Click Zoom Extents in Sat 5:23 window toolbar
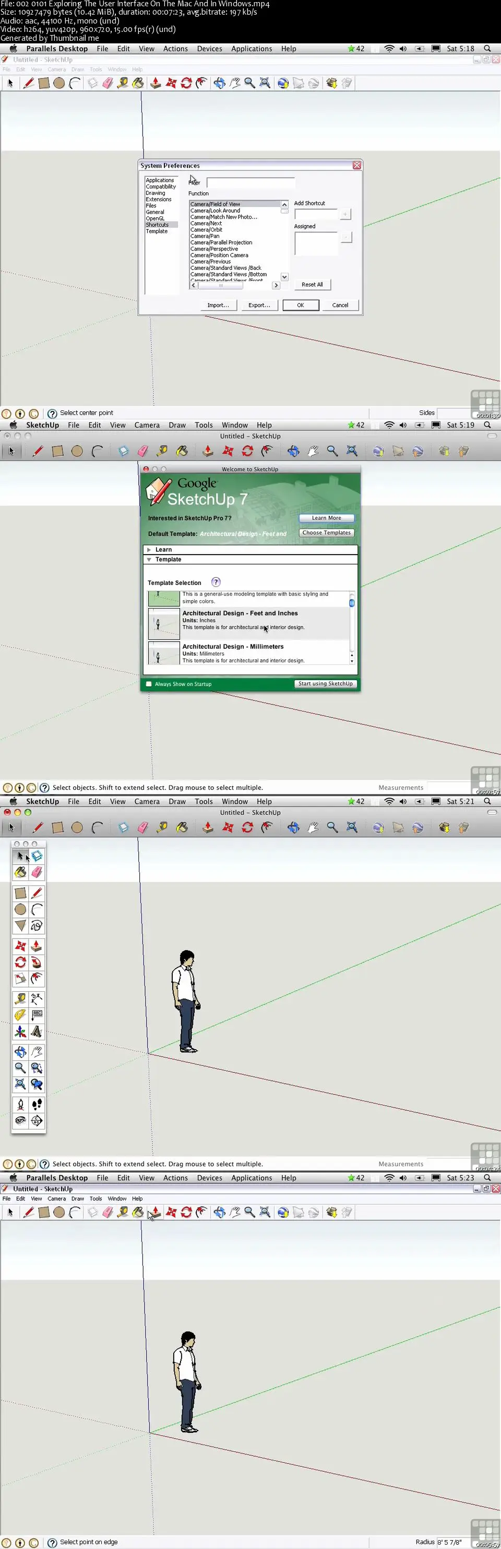The width and height of the screenshot is (501, 1549). [265, 1212]
